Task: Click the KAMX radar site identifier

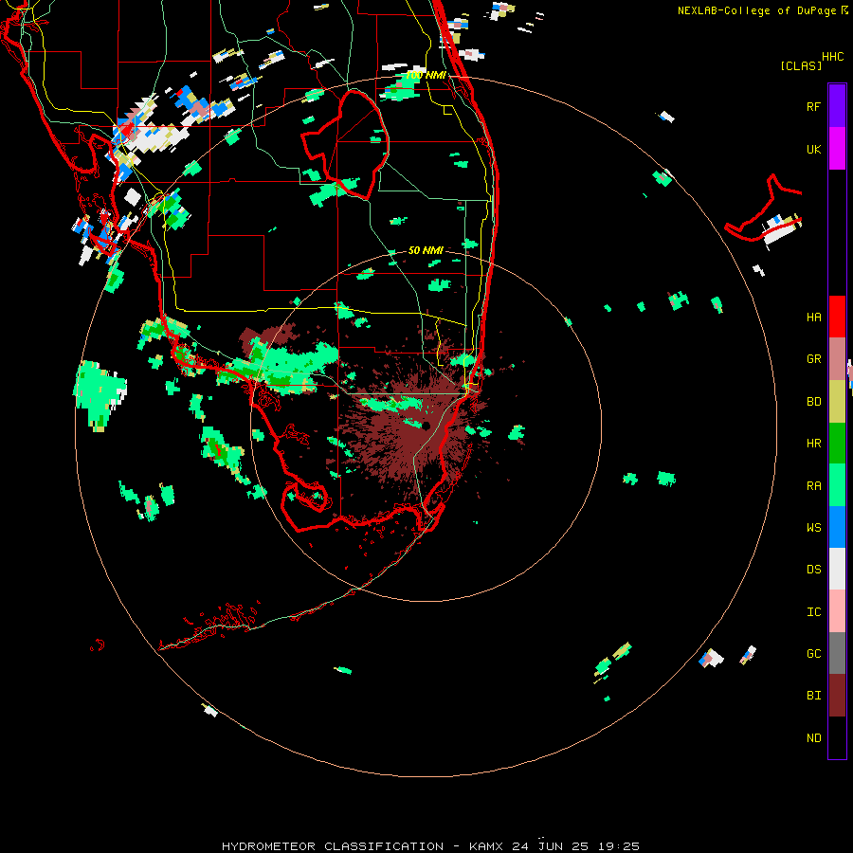Action: [486, 846]
